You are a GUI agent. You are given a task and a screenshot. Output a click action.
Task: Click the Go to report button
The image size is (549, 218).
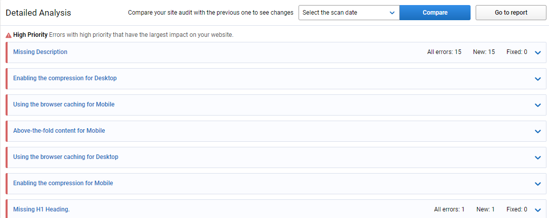pos(511,13)
